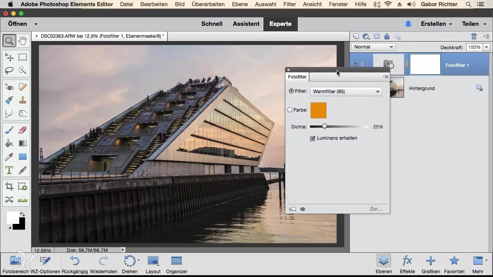Select the Smudge finger tool
Image resolution: width=493 pixels, height=277 pixels.
point(9,113)
